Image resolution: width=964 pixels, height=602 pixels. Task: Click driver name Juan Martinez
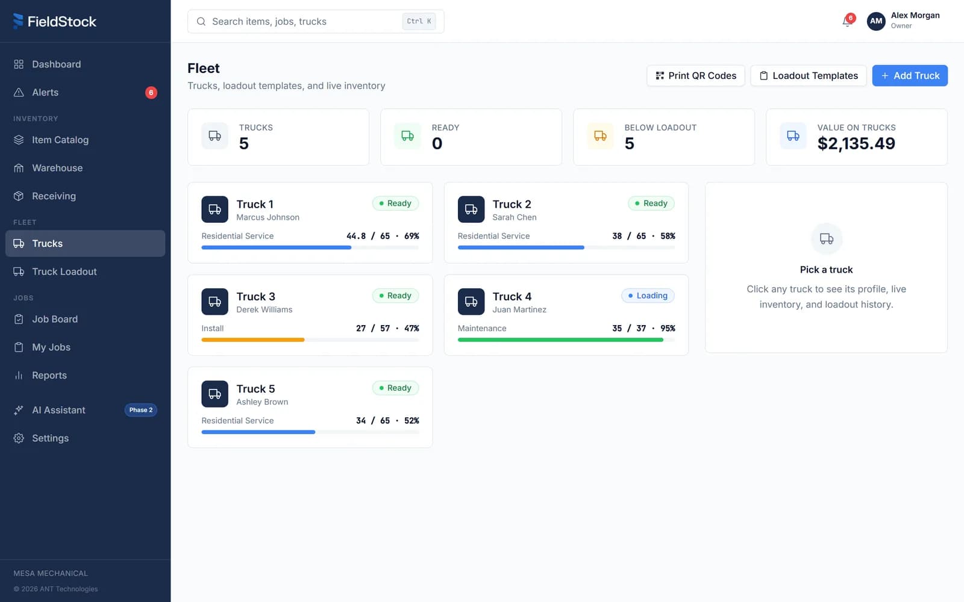pos(519,309)
